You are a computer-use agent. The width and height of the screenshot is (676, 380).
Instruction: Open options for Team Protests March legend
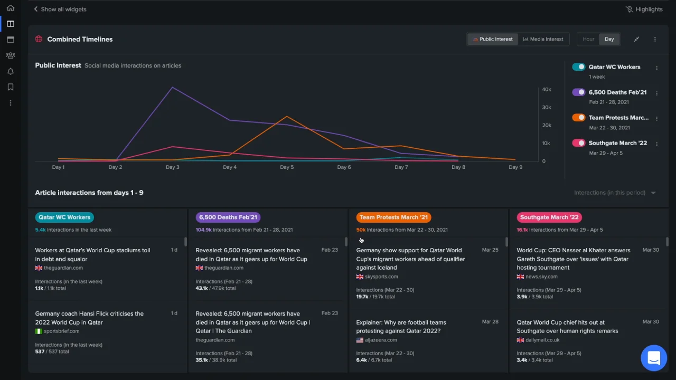click(657, 119)
